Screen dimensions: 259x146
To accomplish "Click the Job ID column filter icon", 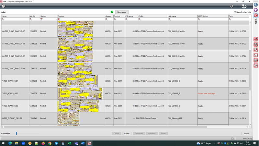I will [x=31, y=19].
